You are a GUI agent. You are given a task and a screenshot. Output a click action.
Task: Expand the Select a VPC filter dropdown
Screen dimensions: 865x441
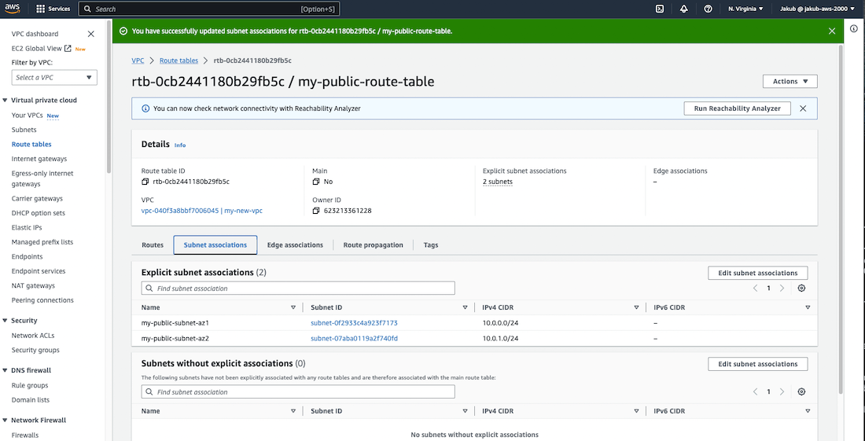click(54, 77)
